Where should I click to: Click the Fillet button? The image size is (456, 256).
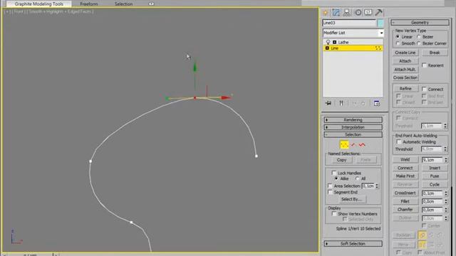tap(405, 201)
